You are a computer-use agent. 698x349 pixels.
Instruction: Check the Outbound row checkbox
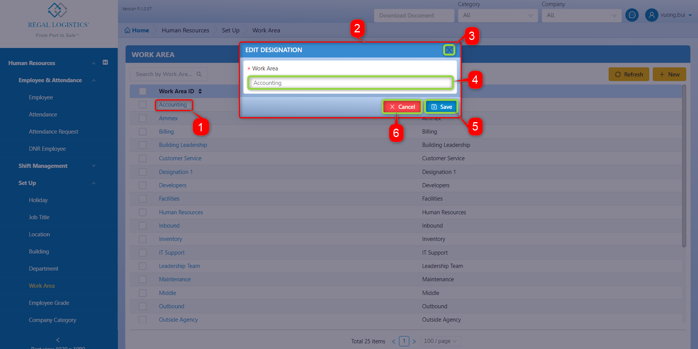pos(143,306)
